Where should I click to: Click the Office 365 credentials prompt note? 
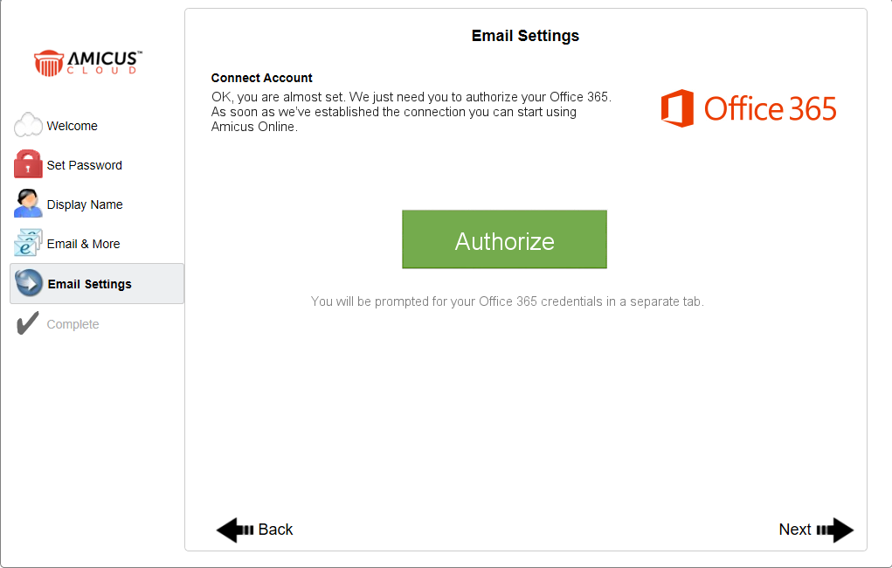click(508, 301)
